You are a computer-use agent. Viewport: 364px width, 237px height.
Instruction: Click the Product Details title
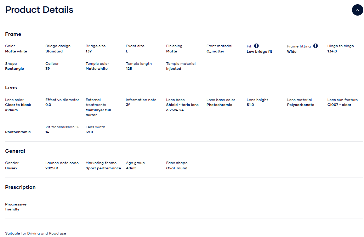[x=39, y=10]
